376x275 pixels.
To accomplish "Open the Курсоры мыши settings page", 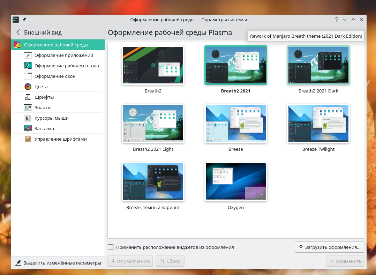I will (58, 118).
